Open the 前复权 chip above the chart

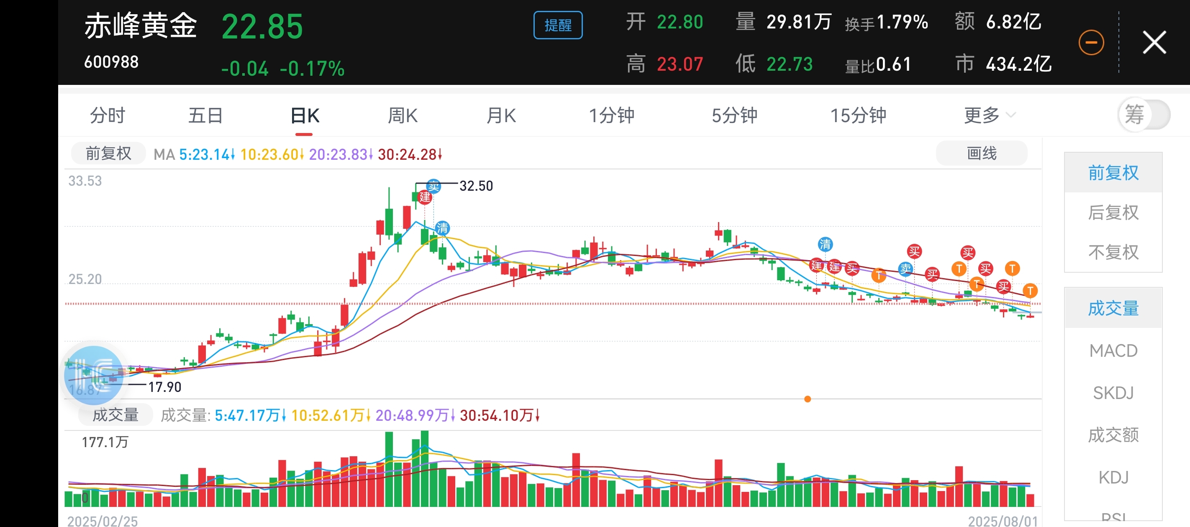click(108, 153)
